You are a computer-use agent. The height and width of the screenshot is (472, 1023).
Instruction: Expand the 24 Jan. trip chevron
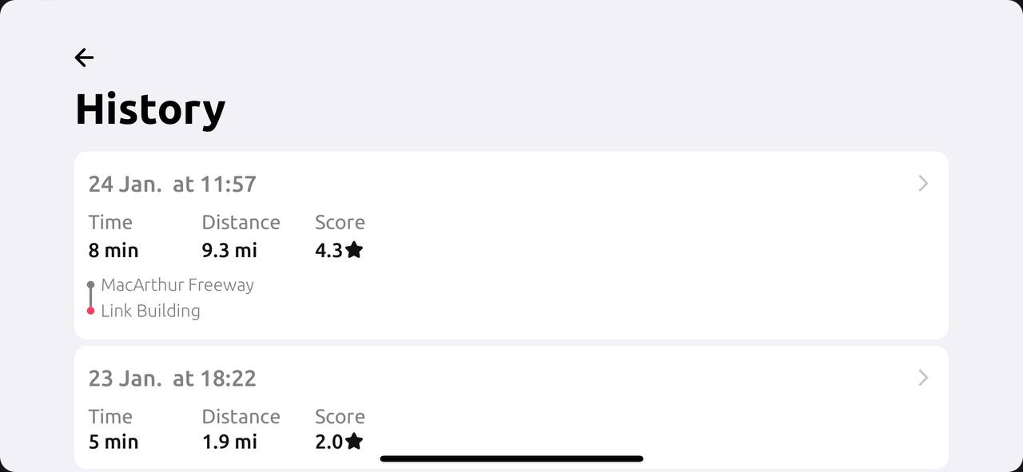point(923,184)
